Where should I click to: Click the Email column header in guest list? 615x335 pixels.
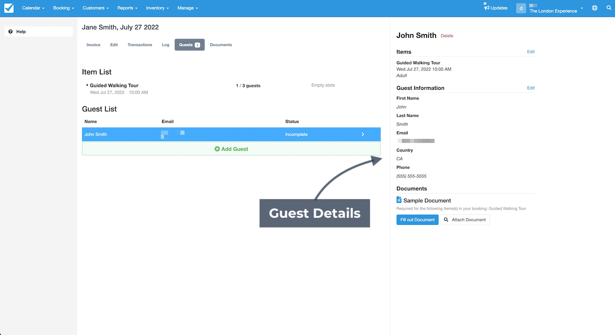(168, 122)
